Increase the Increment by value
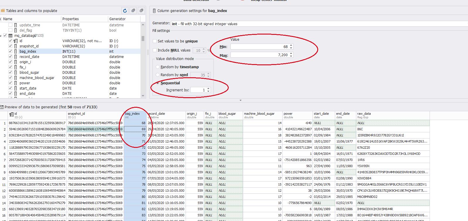468x221 pixels. [208, 89]
